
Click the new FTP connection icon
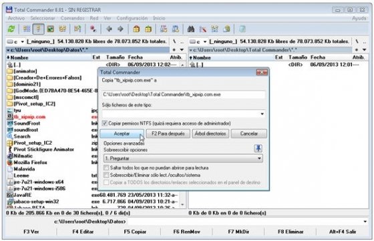click(175, 29)
